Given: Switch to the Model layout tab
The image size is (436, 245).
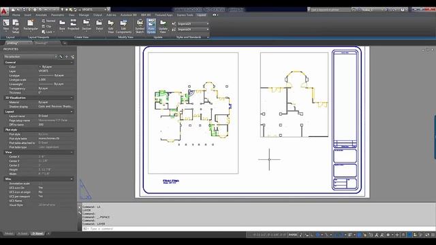Looking at the screenshot, I should pos(9,233).
